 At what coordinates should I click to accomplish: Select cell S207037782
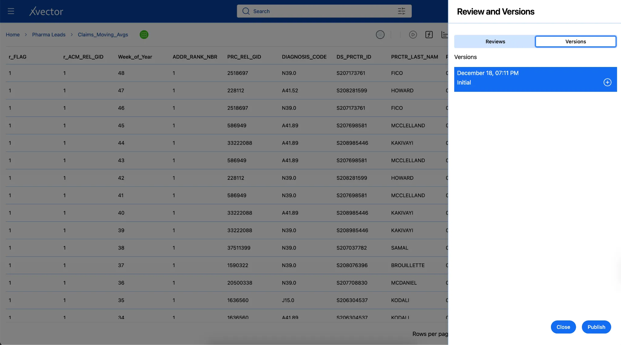tap(352, 248)
